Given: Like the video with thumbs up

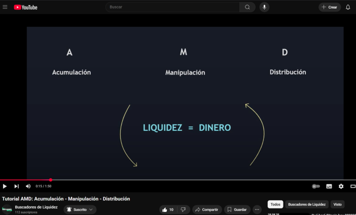Looking at the screenshot, I should [168, 209].
